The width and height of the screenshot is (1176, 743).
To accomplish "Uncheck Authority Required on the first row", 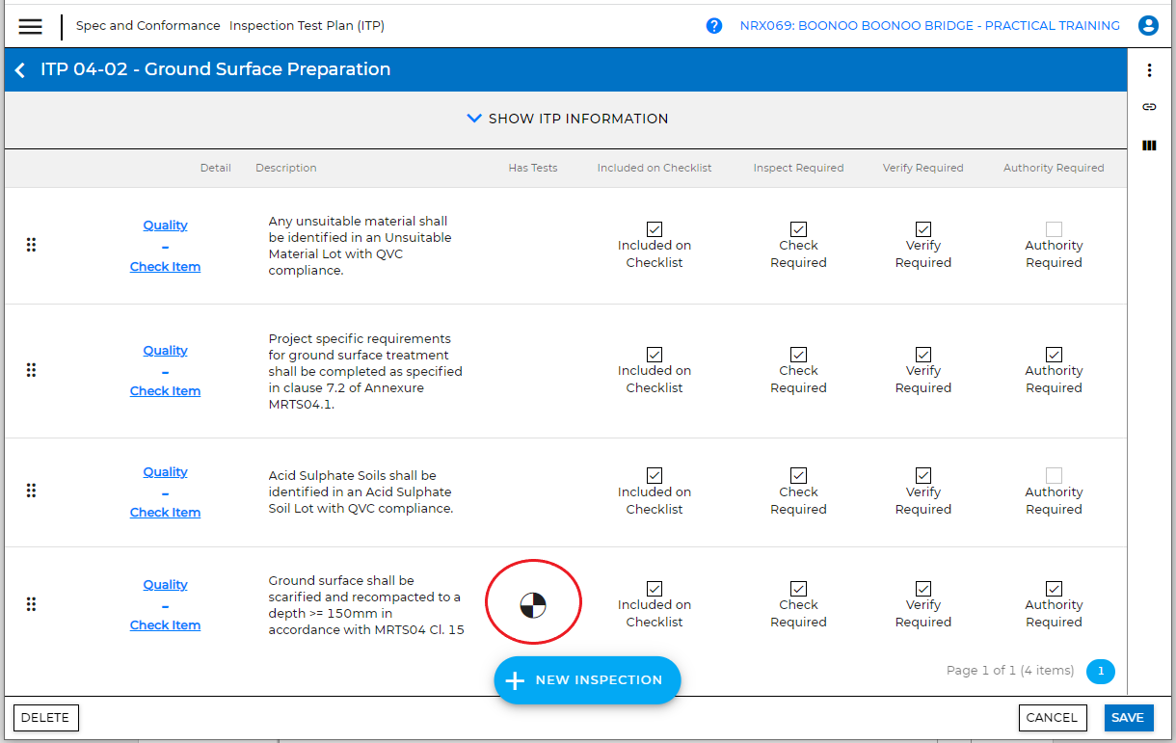I will (1054, 229).
